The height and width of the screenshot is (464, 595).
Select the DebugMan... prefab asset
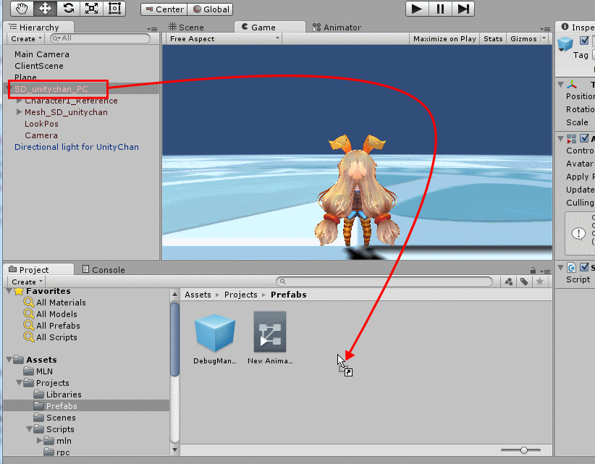215,339
